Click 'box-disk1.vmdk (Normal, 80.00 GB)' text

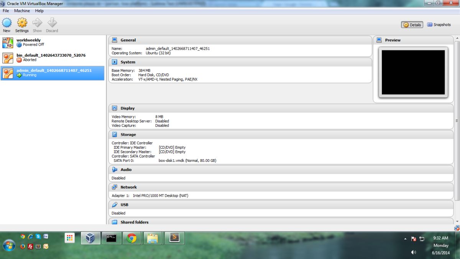[187, 161]
